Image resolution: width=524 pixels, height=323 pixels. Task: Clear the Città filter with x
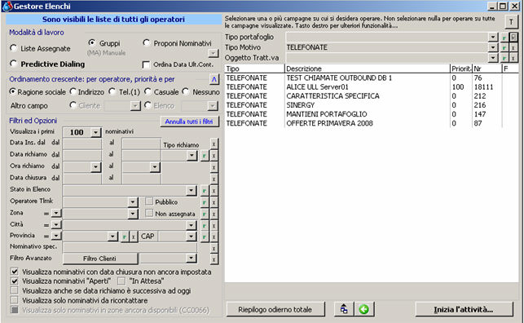coord(214,226)
